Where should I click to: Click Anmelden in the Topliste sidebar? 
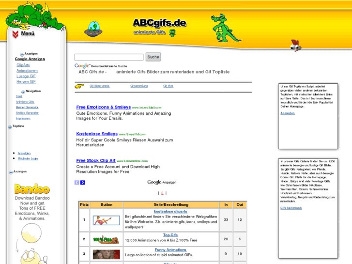pos(24,153)
